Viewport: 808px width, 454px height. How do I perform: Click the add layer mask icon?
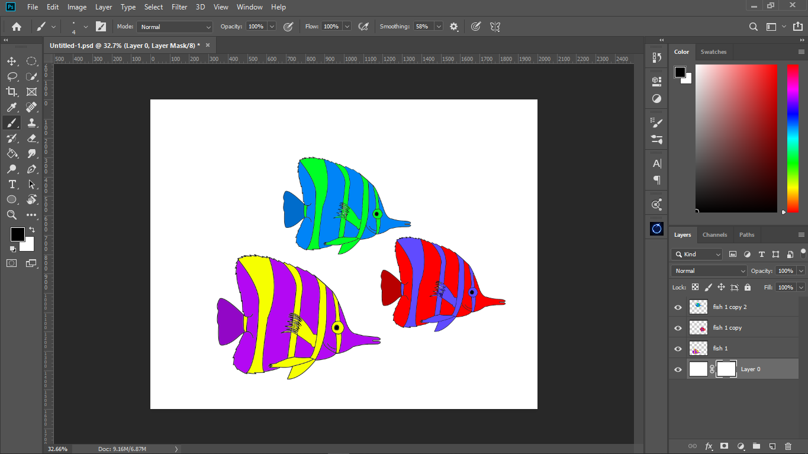click(x=724, y=446)
